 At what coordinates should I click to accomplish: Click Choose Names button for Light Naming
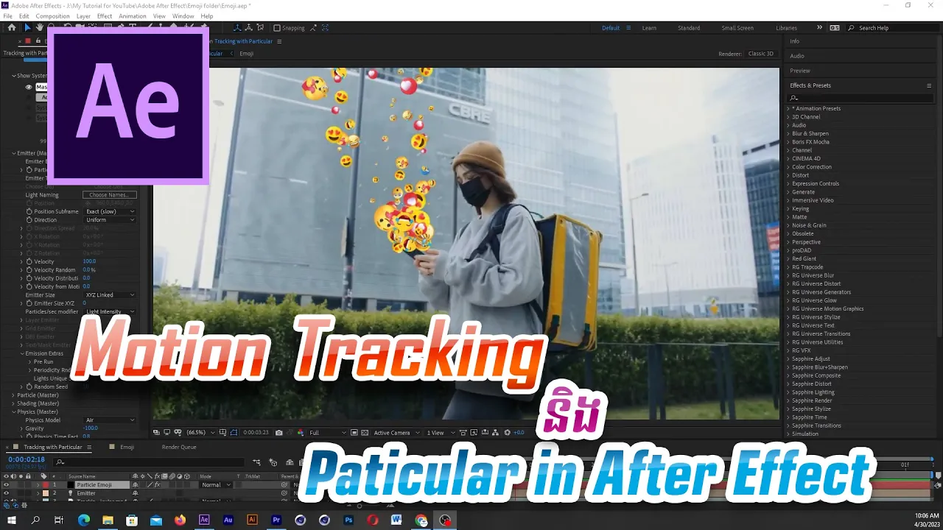110,195
